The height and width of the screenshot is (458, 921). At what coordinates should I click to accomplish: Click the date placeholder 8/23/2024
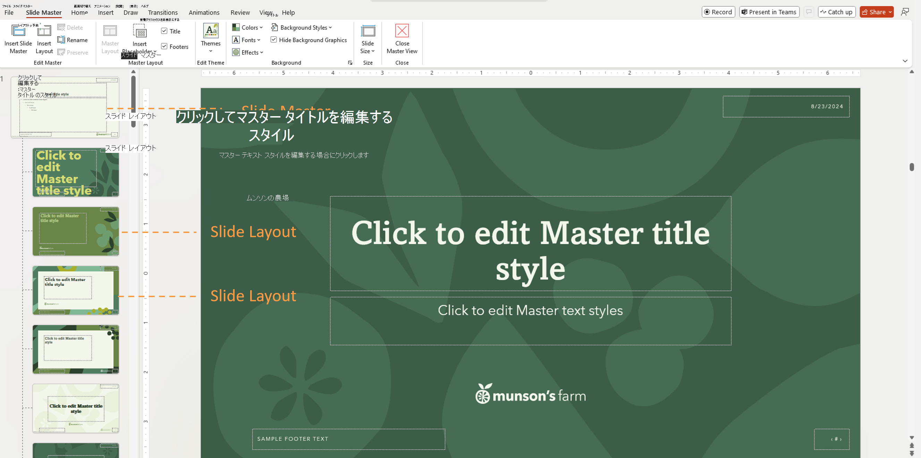[x=786, y=106]
